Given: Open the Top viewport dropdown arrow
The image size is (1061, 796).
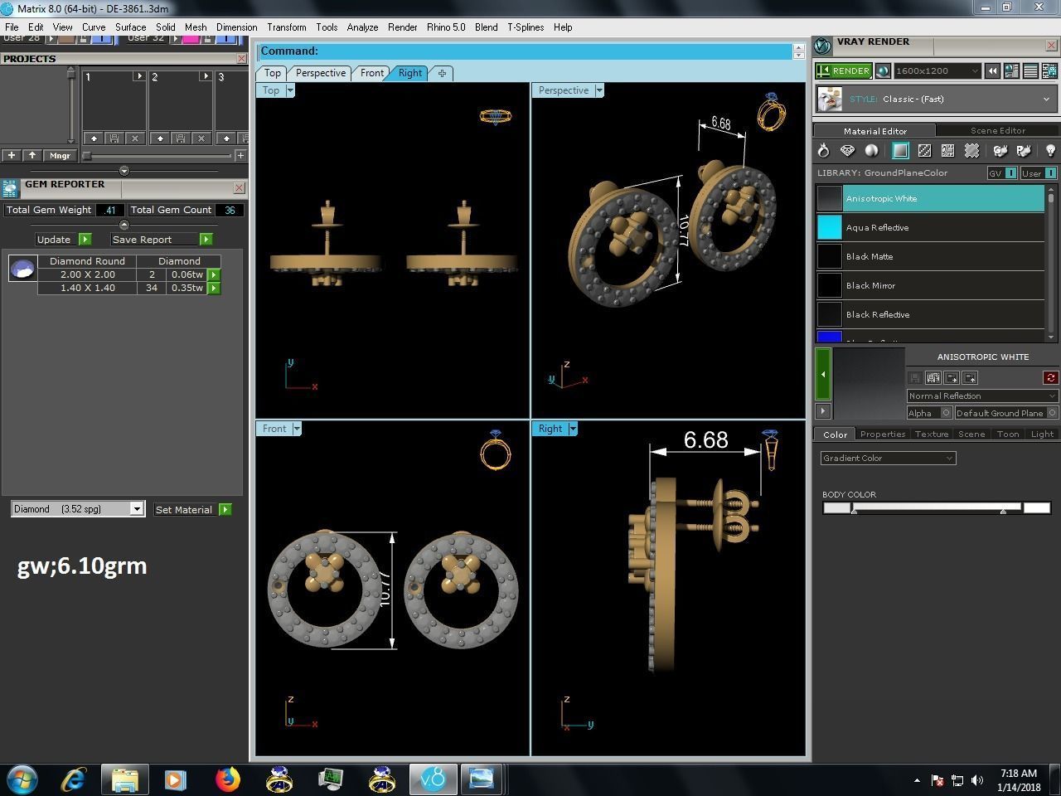Looking at the screenshot, I should tap(290, 90).
